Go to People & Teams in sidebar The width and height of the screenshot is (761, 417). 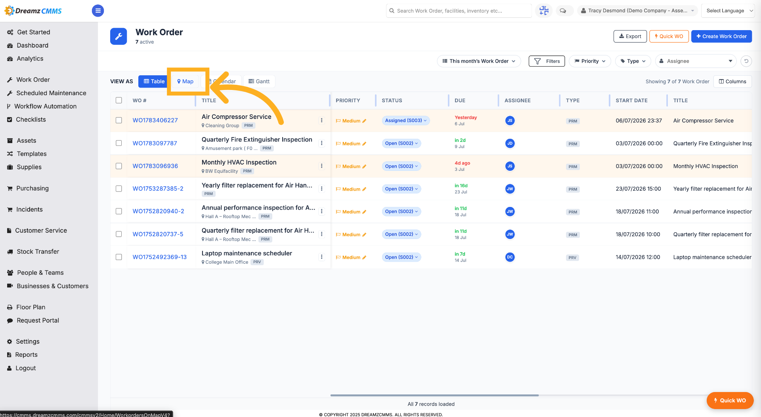point(40,273)
